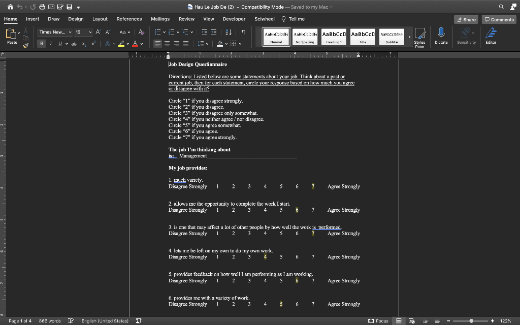Sort text with the A-Z sort icon
This screenshot has width=520, height=325.
tap(229, 32)
